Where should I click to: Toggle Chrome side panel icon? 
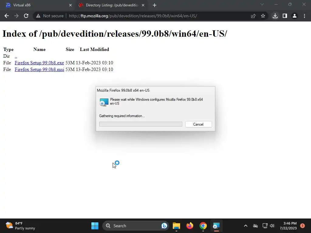tap(285, 16)
